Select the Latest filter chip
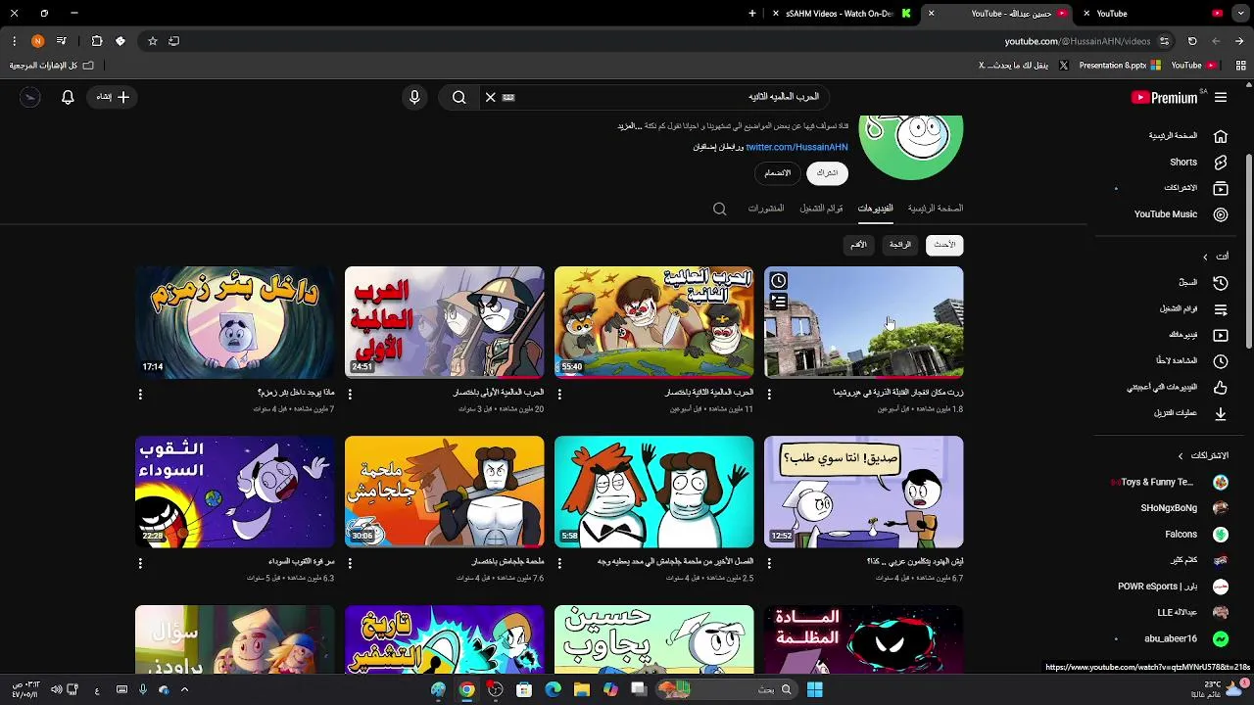The image size is (1254, 705). pyautogui.click(x=944, y=245)
